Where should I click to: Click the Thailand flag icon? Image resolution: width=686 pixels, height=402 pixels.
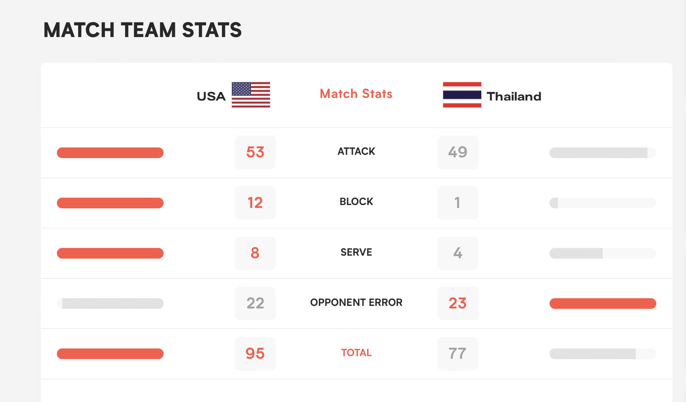tap(462, 95)
